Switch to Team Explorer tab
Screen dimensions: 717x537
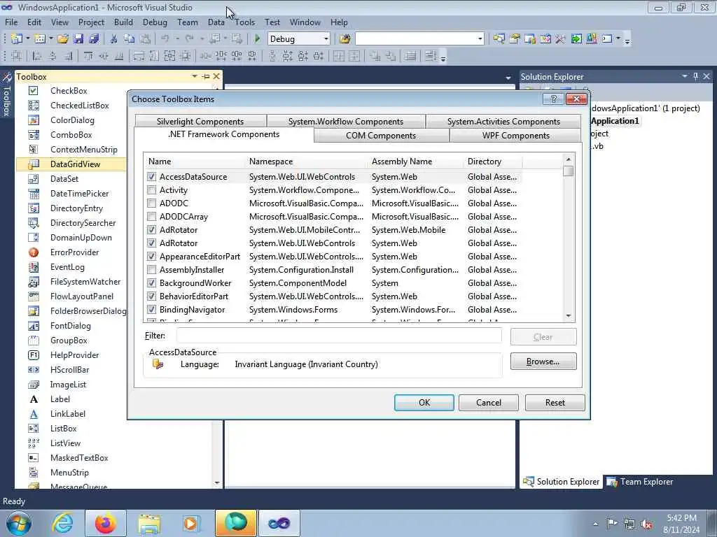click(640, 482)
